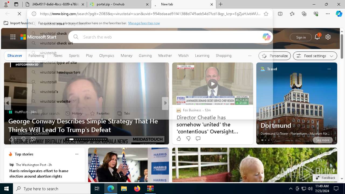This screenshot has height=194, width=345.
Task: Click the Windows taskbar search box
Action: pos(52,189)
